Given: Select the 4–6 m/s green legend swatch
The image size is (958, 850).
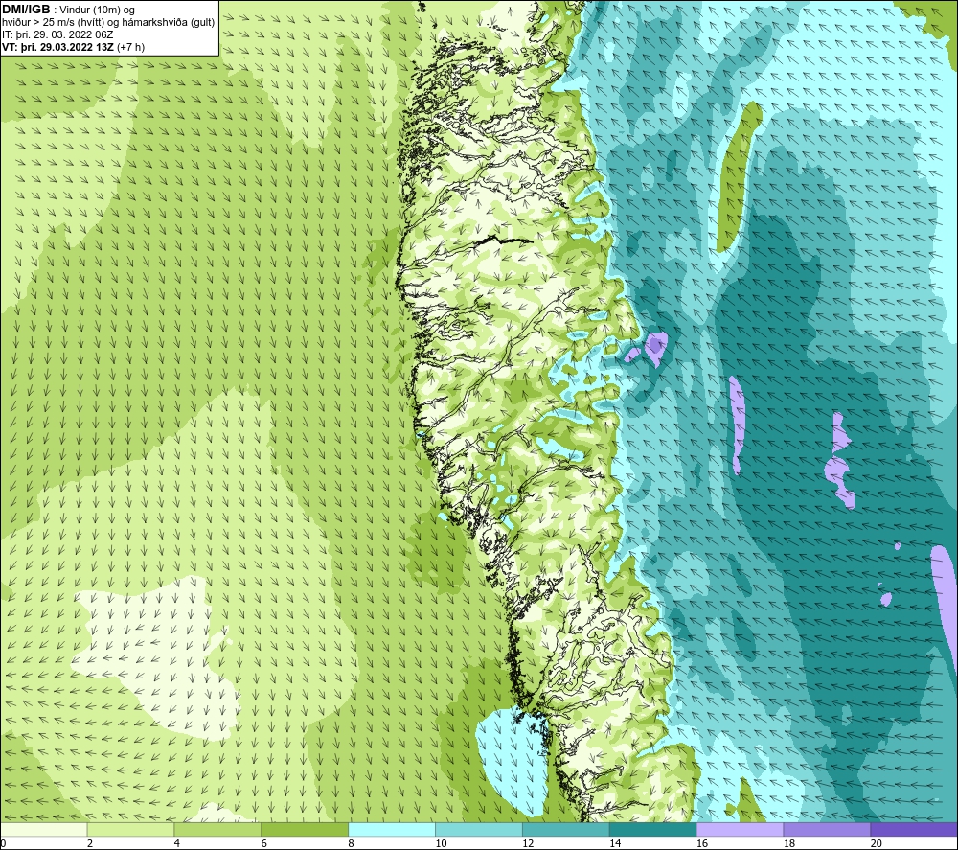Looking at the screenshot, I should [x=217, y=829].
